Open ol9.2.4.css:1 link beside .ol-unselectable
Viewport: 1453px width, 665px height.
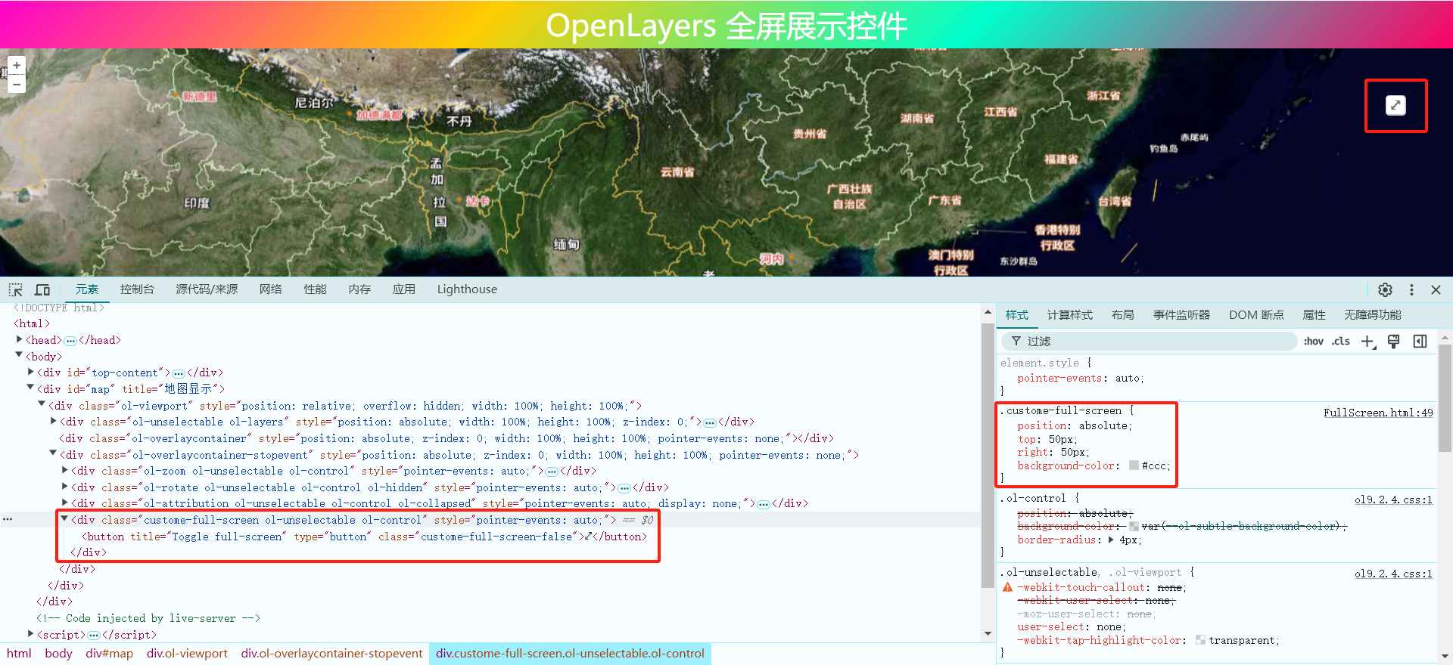coord(1393,574)
